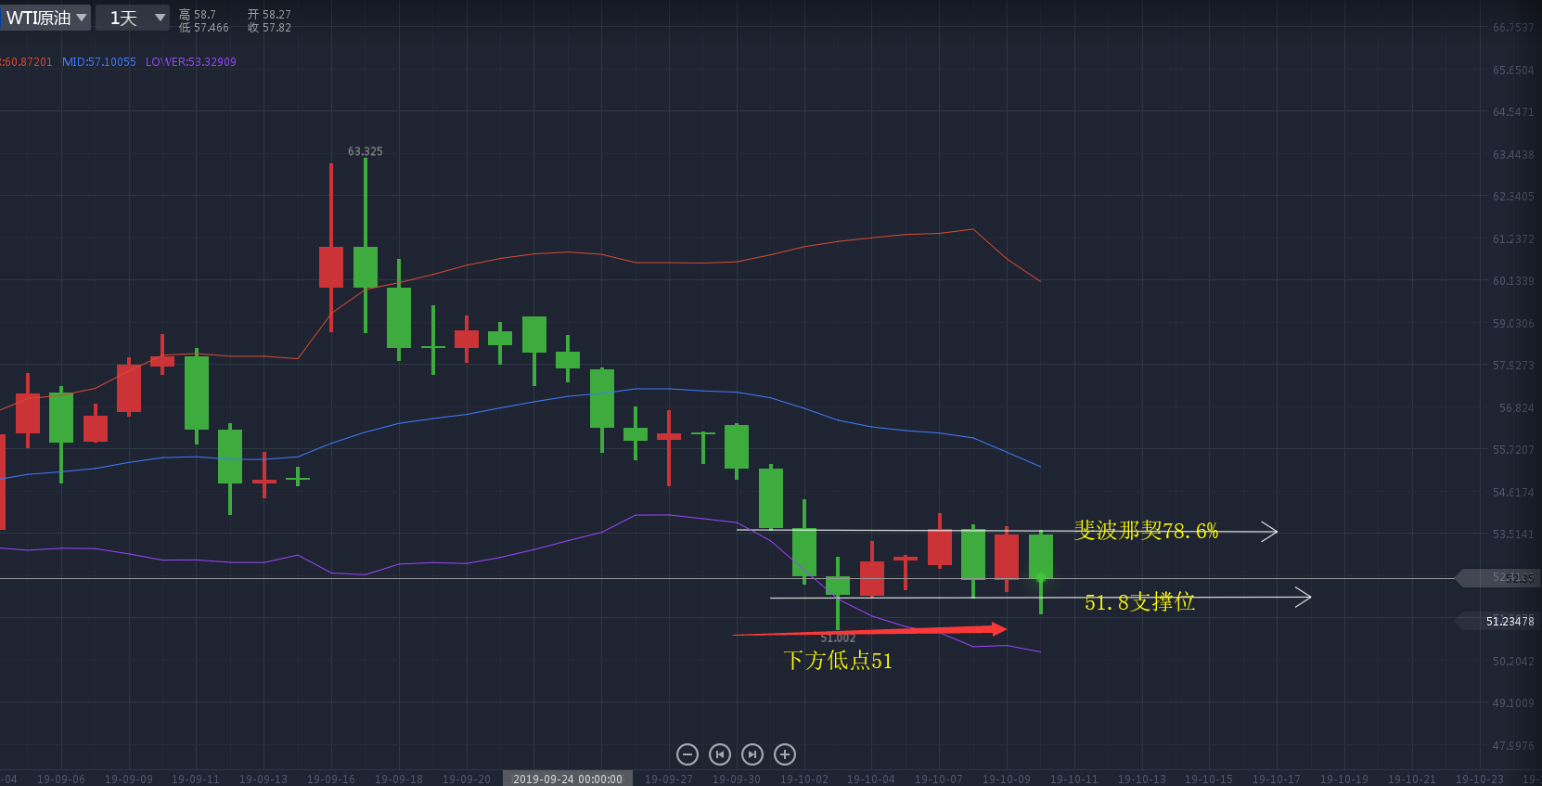Select the current price tag near 52.5
This screenshot has height=786, width=1542.
[1498, 578]
